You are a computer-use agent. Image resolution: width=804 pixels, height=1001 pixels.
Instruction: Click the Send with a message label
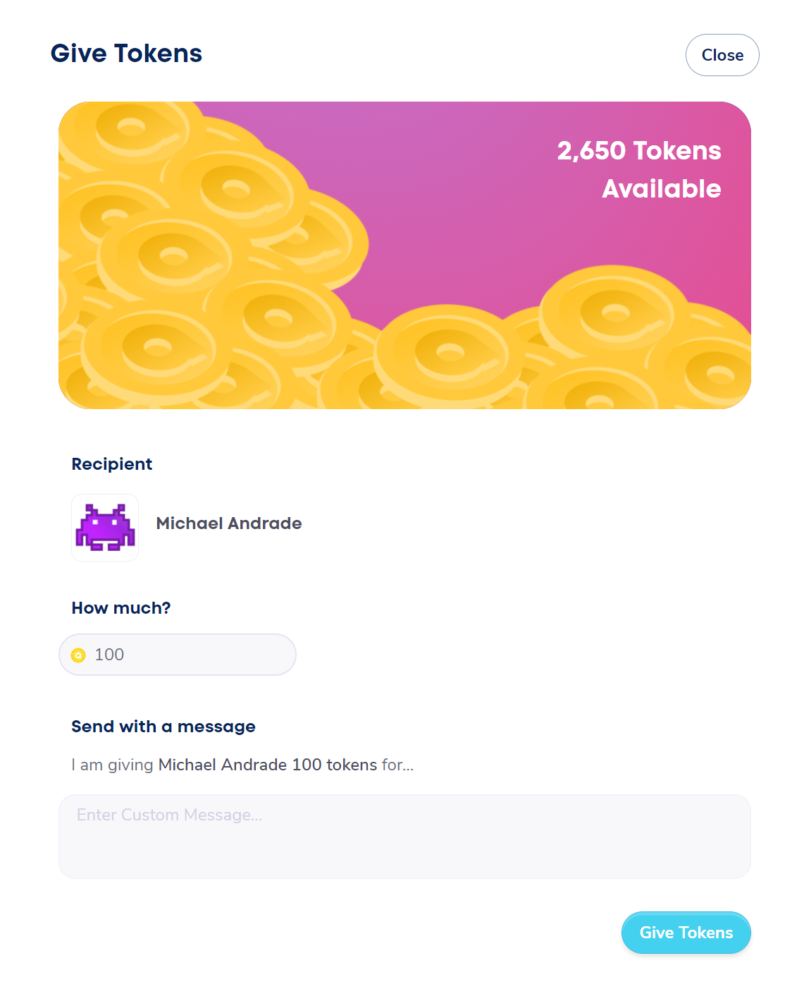point(163,727)
